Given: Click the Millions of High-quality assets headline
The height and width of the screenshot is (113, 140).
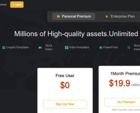Looking at the screenshot, I should pyautogui.click(x=76, y=34).
